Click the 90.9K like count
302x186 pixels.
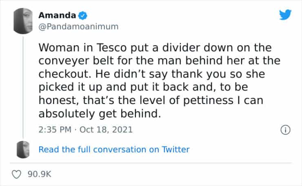[x=40, y=175]
